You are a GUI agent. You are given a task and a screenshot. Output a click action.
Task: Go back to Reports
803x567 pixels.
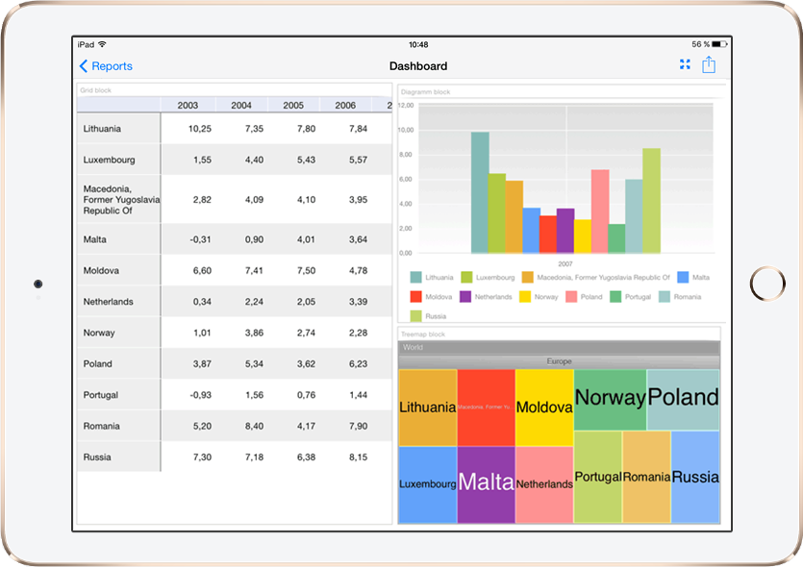click(106, 66)
